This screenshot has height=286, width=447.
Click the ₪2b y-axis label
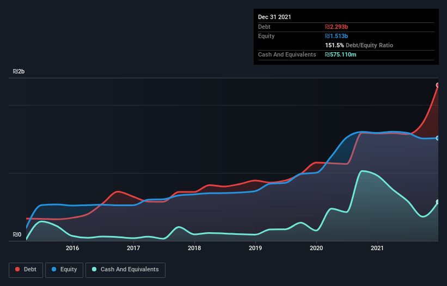click(19, 71)
